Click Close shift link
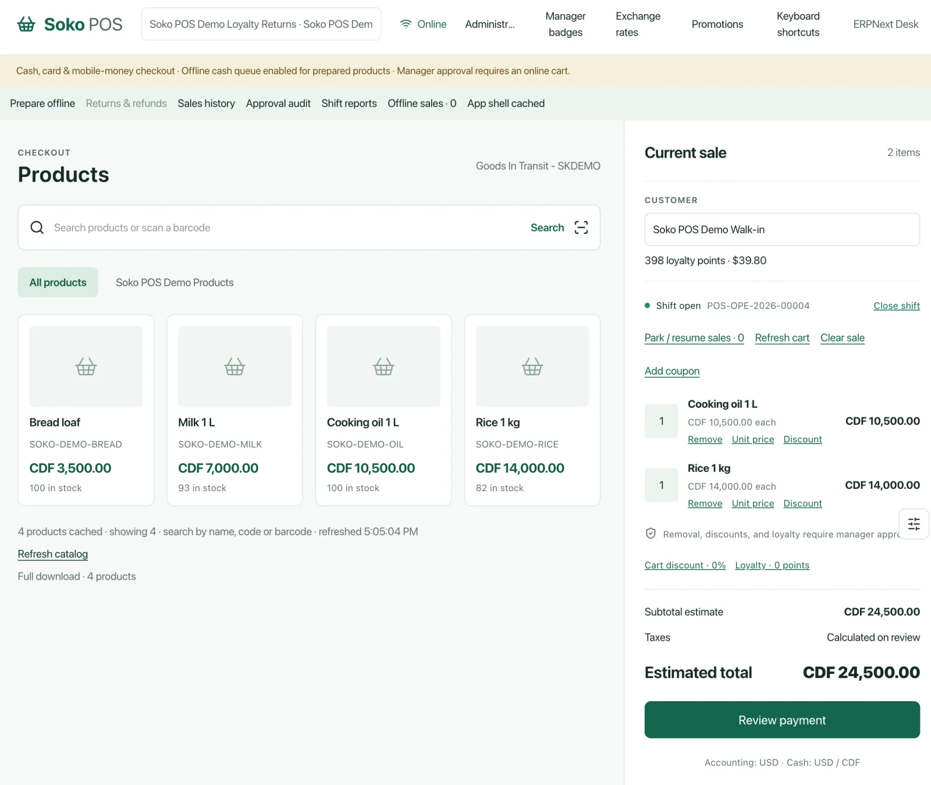The width and height of the screenshot is (931, 785). point(897,306)
